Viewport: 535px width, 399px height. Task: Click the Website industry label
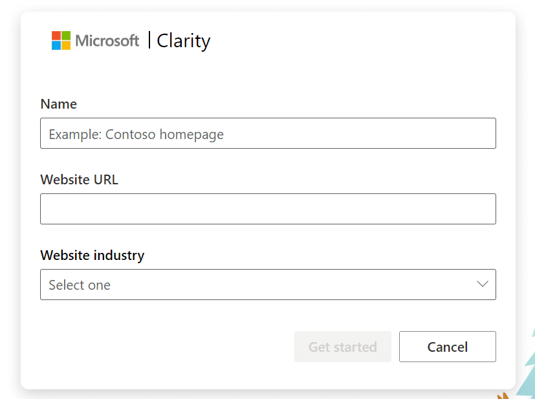(x=93, y=255)
